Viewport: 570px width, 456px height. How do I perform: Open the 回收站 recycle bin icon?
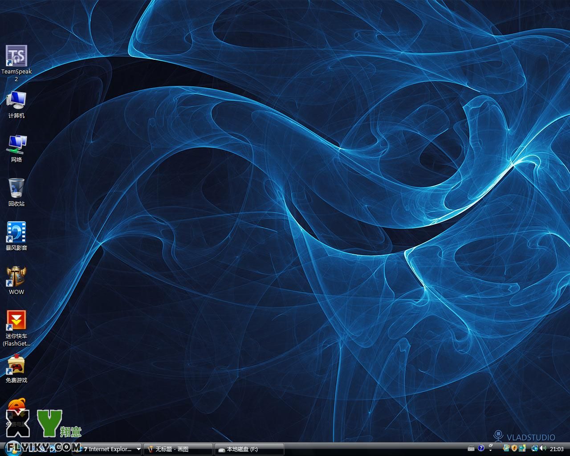(x=16, y=193)
